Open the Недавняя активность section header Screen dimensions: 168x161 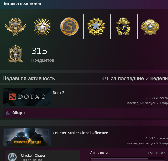coord(29,78)
